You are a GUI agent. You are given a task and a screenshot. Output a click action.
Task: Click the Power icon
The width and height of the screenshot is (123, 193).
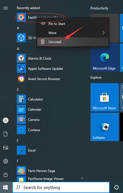click(x=6, y=175)
